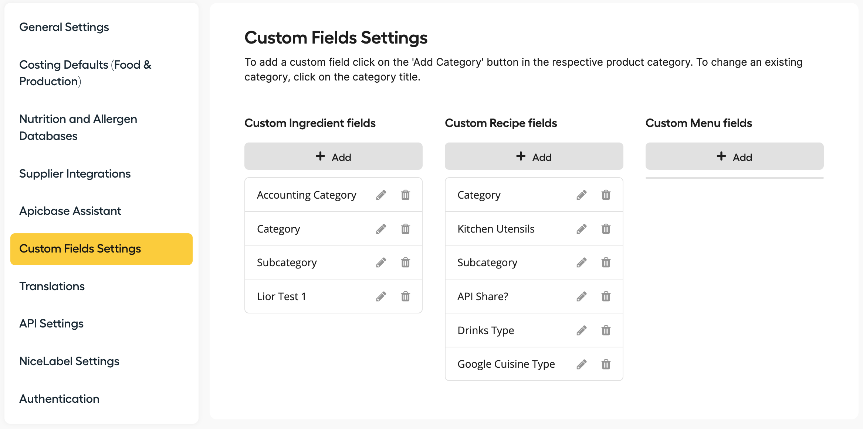Delete the Drinks Type recipe field

pos(606,330)
